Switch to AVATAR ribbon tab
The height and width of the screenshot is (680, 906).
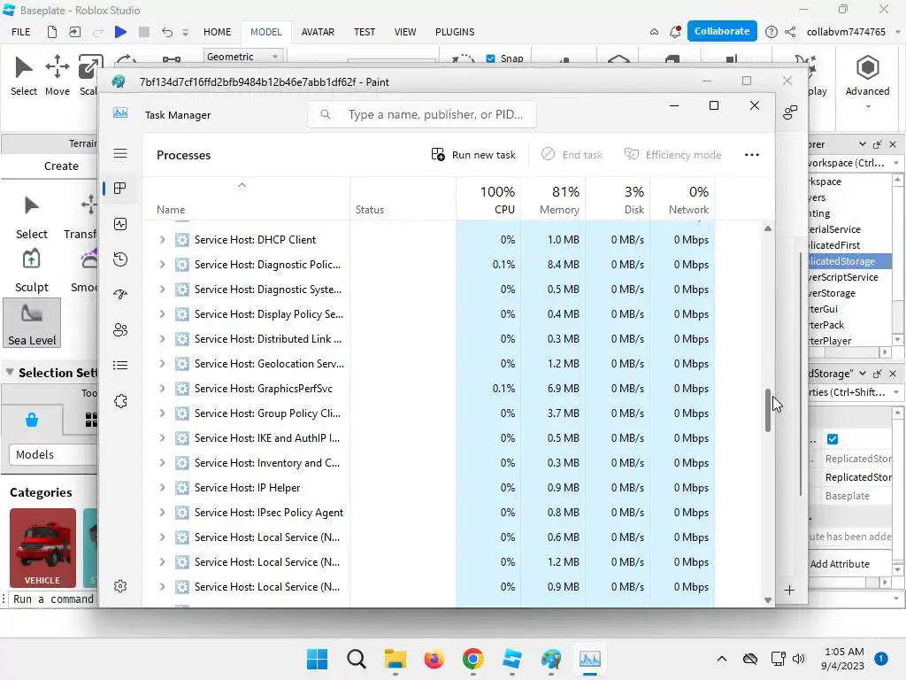[318, 32]
